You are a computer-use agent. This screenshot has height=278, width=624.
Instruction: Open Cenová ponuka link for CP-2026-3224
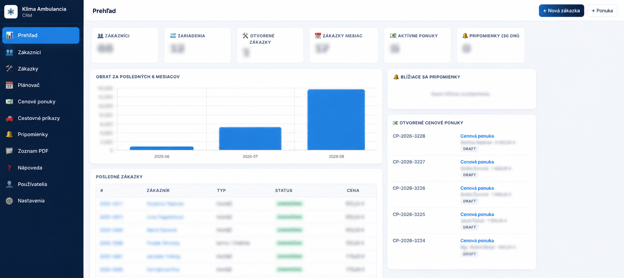tap(477, 240)
